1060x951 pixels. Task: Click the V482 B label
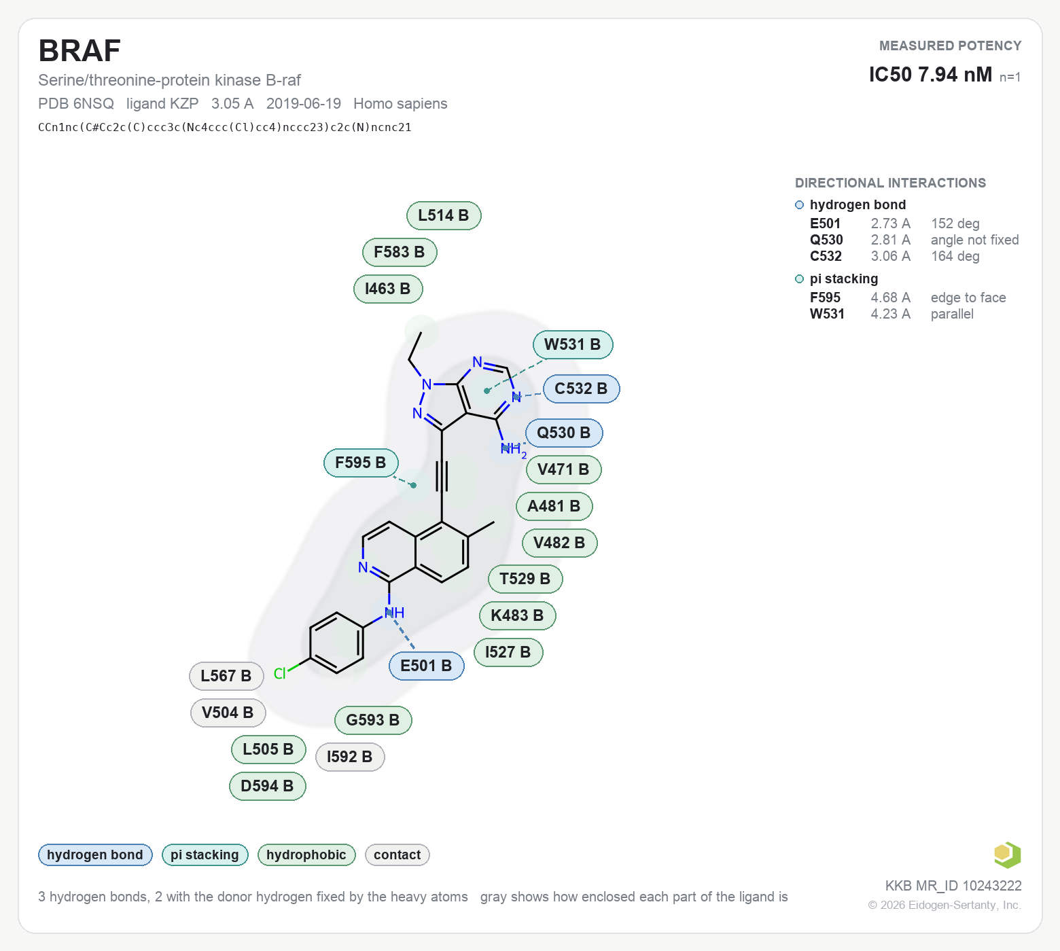pos(559,543)
